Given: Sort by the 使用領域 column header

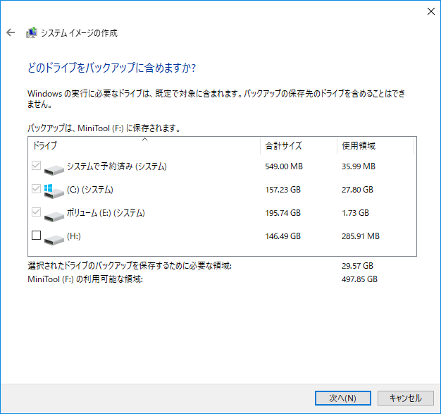Looking at the screenshot, I should (x=359, y=146).
